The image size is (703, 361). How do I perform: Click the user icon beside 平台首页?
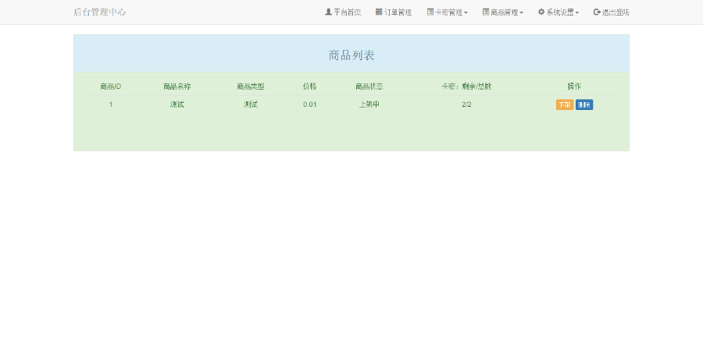(x=328, y=12)
